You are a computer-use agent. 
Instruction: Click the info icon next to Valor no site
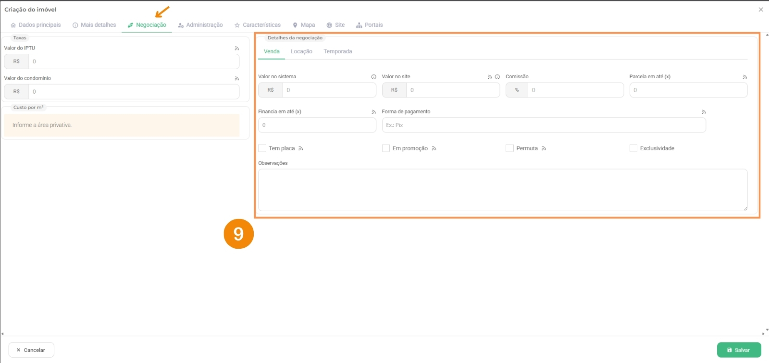(497, 77)
